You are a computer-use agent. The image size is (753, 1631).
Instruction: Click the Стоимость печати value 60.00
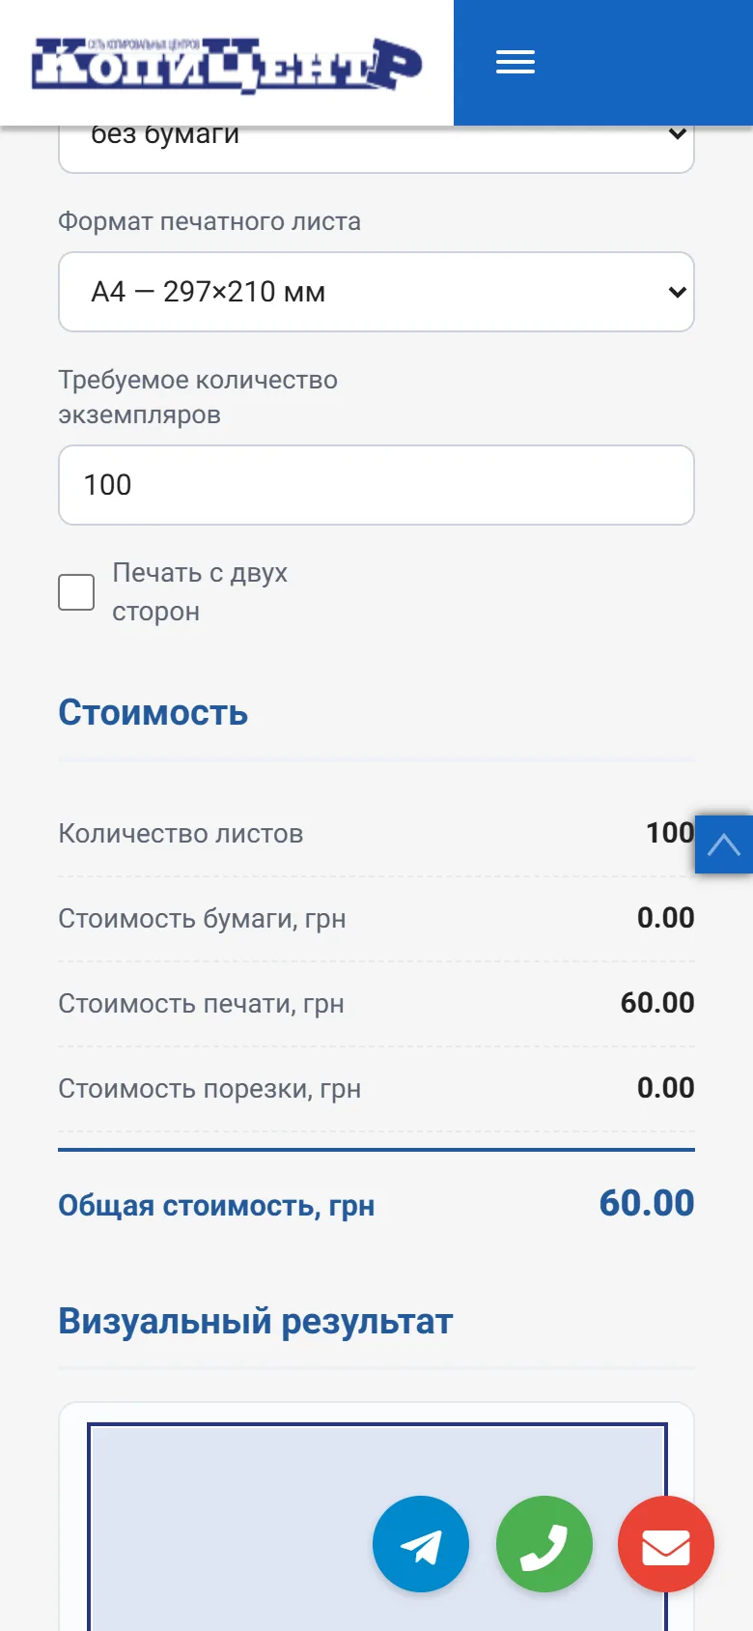(x=657, y=1003)
